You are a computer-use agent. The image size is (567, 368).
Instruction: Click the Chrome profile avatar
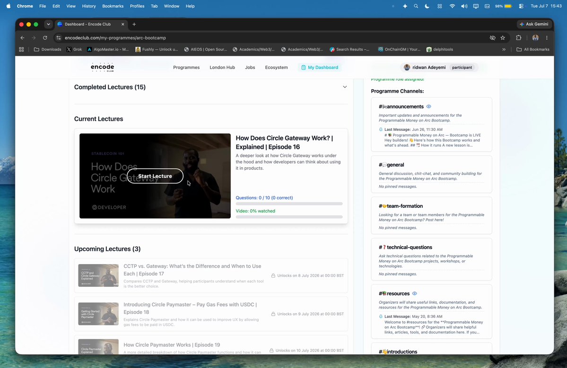pos(535,38)
